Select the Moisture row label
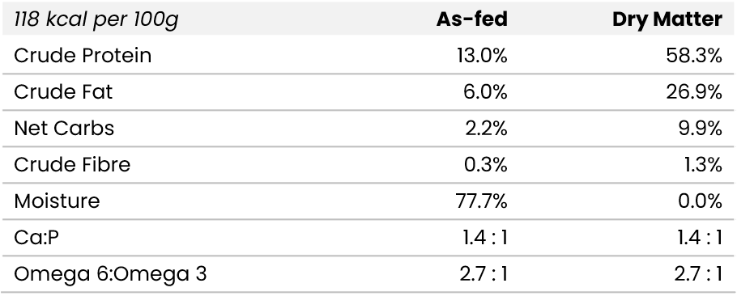737x296 pixels. [x=57, y=201]
